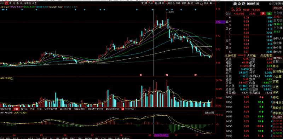The height and width of the screenshot is (139, 283).
Task: Click the 点击查看 link
Action: (266, 56)
